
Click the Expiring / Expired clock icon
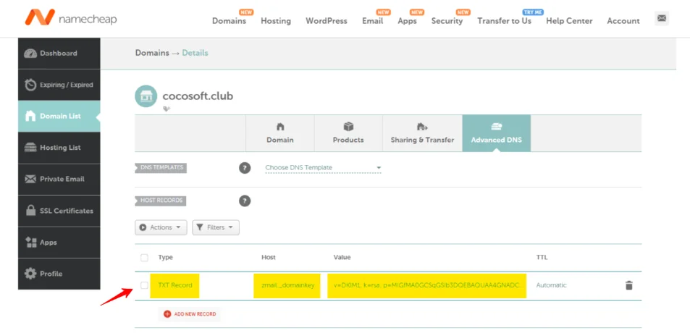[x=30, y=85]
